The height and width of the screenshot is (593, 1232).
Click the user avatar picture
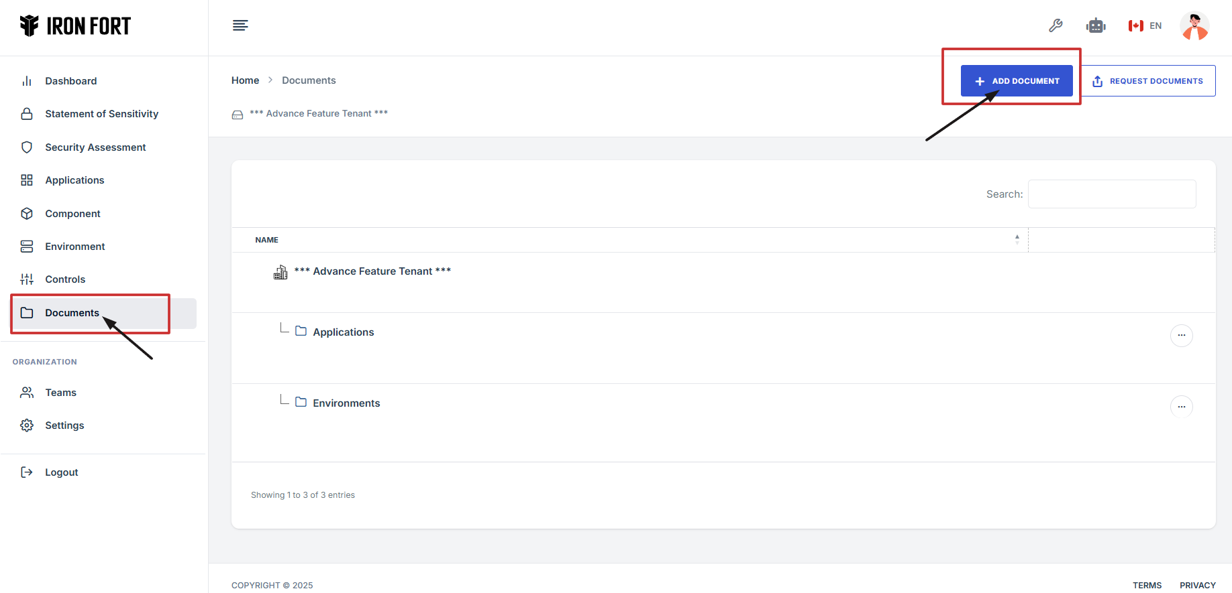tap(1194, 26)
